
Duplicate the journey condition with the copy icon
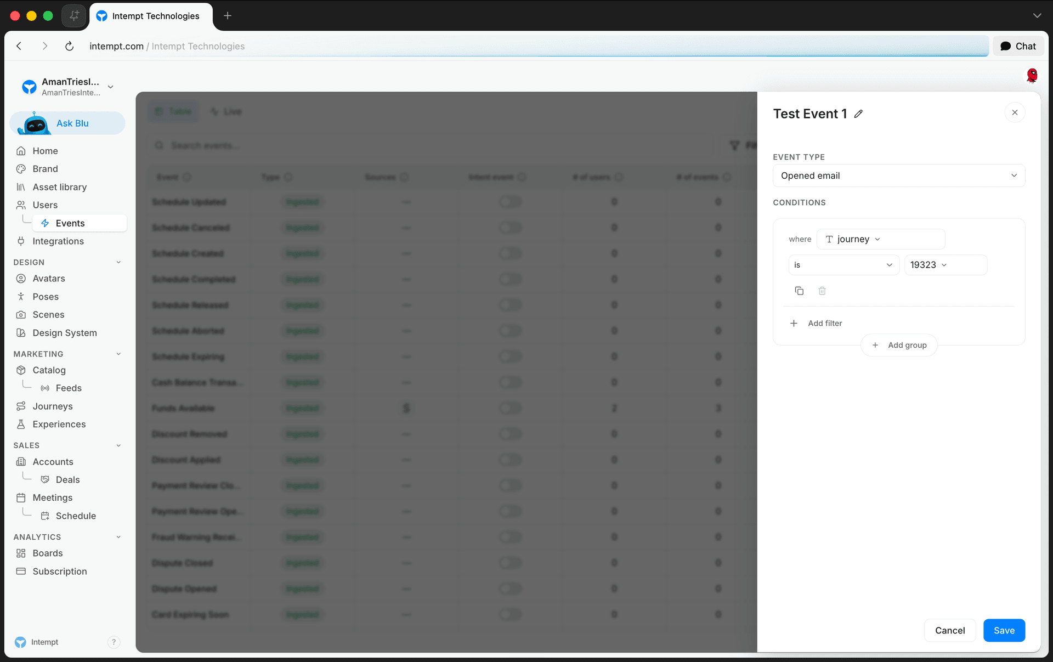(799, 291)
